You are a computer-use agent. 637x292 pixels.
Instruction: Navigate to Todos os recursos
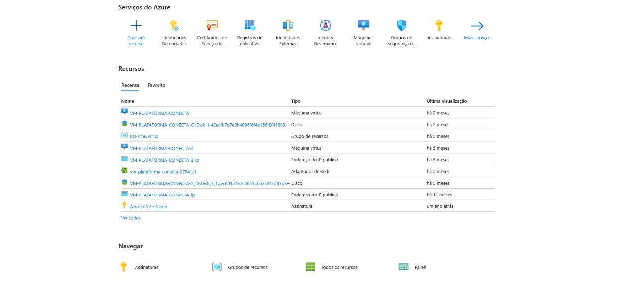pyautogui.click(x=339, y=267)
